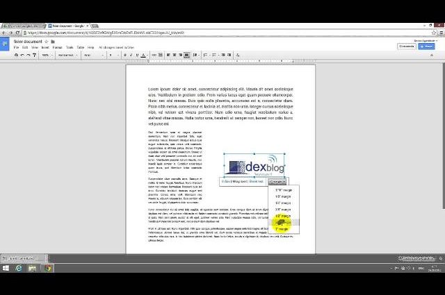Image resolution: width=445 pixels, height=295 pixels.
Task: Toggle Justify alignment button
Action: [x=186, y=55]
